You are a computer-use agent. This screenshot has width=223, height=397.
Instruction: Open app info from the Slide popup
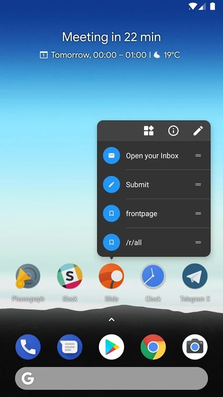[173, 131]
